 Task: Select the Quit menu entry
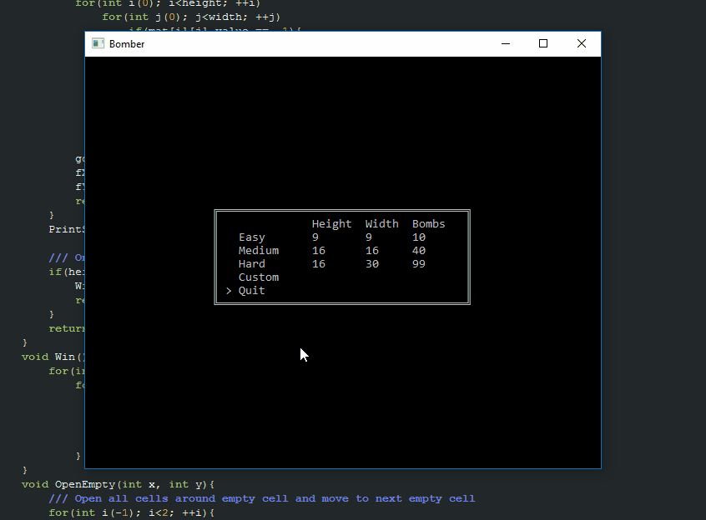pyautogui.click(x=252, y=291)
